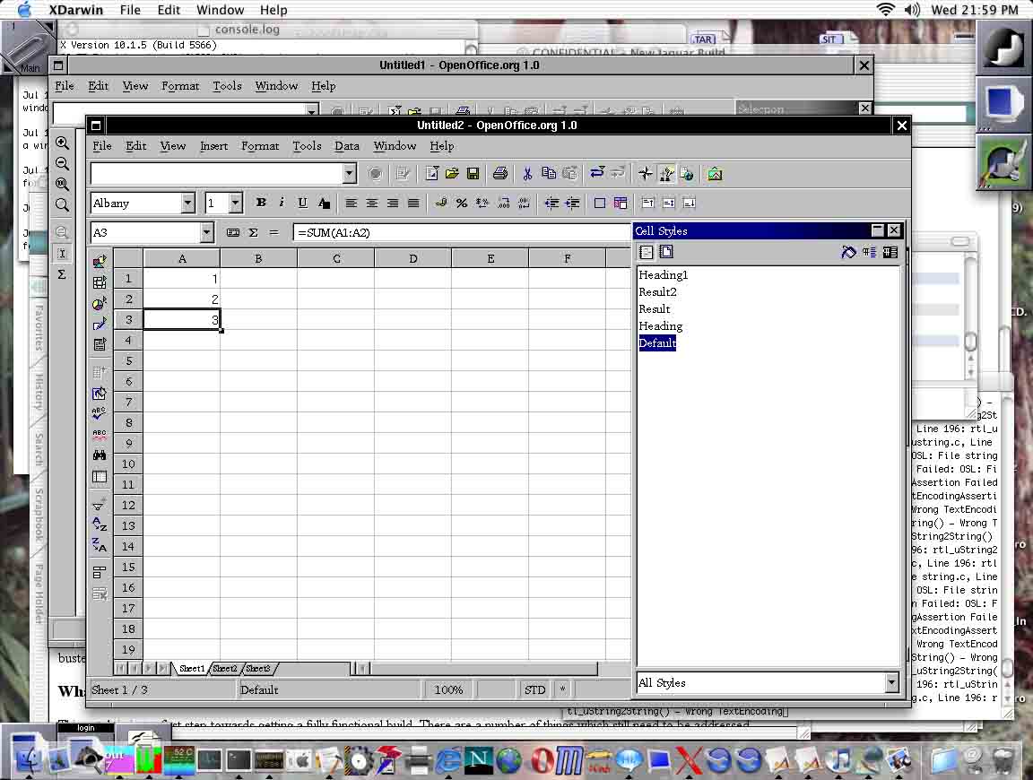The height and width of the screenshot is (780, 1033).
Task: Open the Insert menu in Untitled2
Action: (213, 146)
